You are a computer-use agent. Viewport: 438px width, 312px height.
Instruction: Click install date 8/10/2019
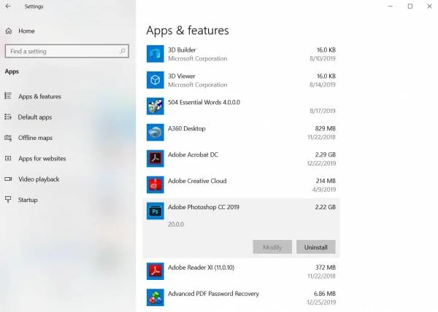click(x=323, y=58)
